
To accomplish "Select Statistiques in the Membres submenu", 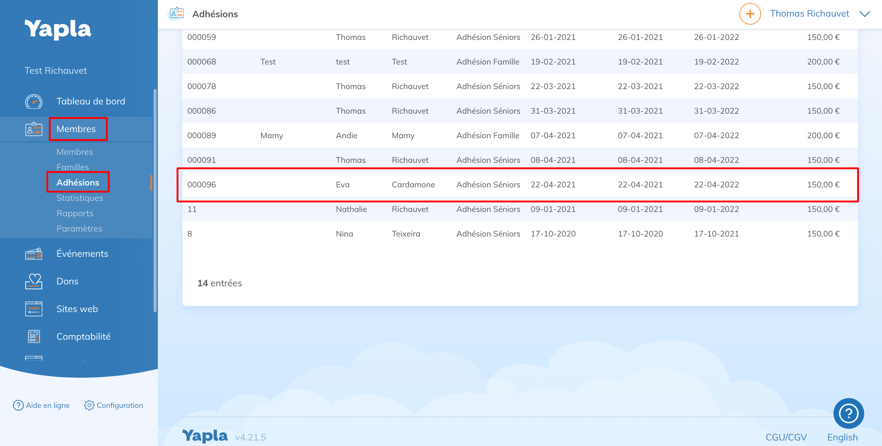I will [x=80, y=198].
